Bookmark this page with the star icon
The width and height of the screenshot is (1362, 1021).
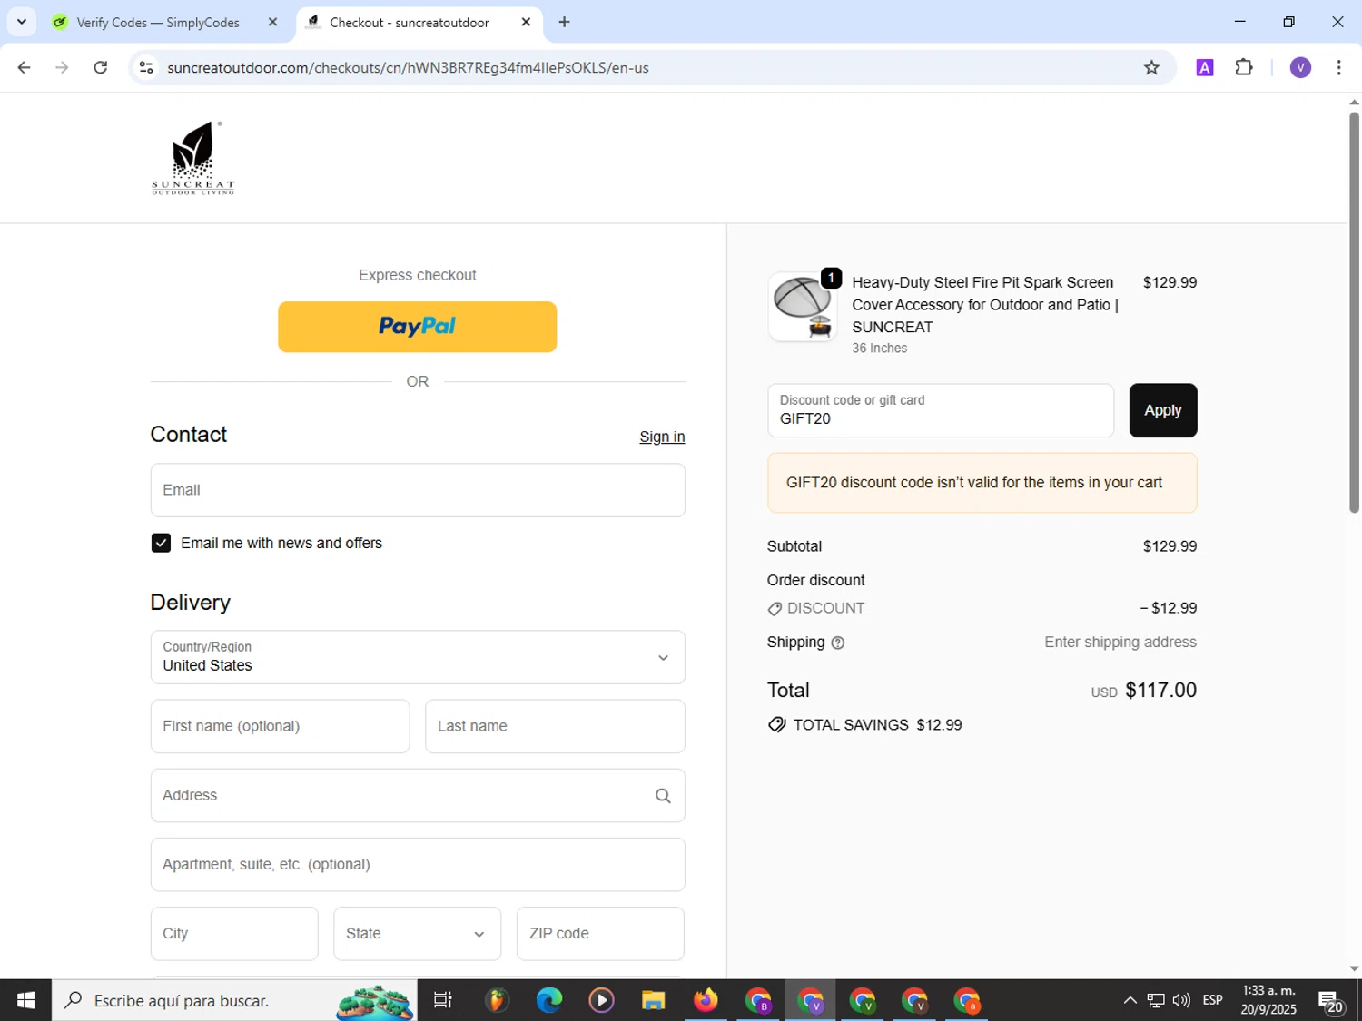pos(1151,67)
